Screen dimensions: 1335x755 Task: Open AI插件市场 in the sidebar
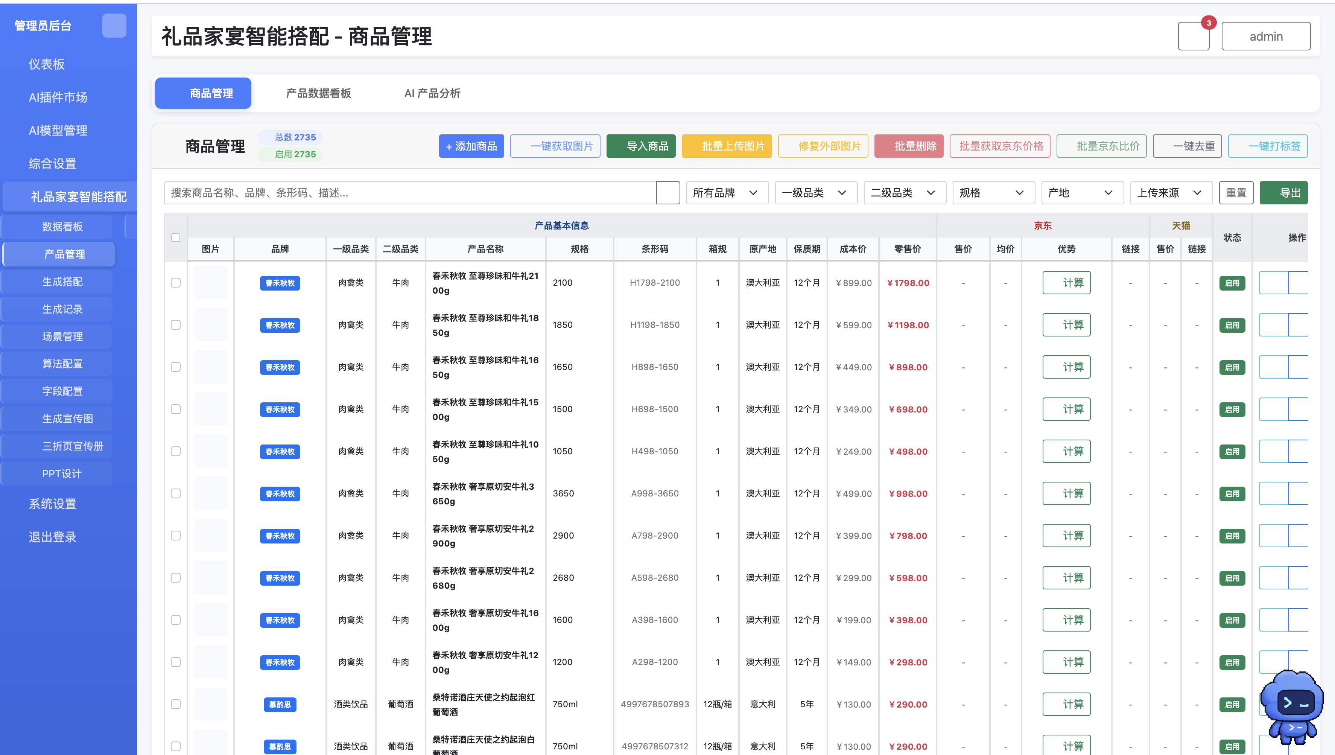(58, 97)
